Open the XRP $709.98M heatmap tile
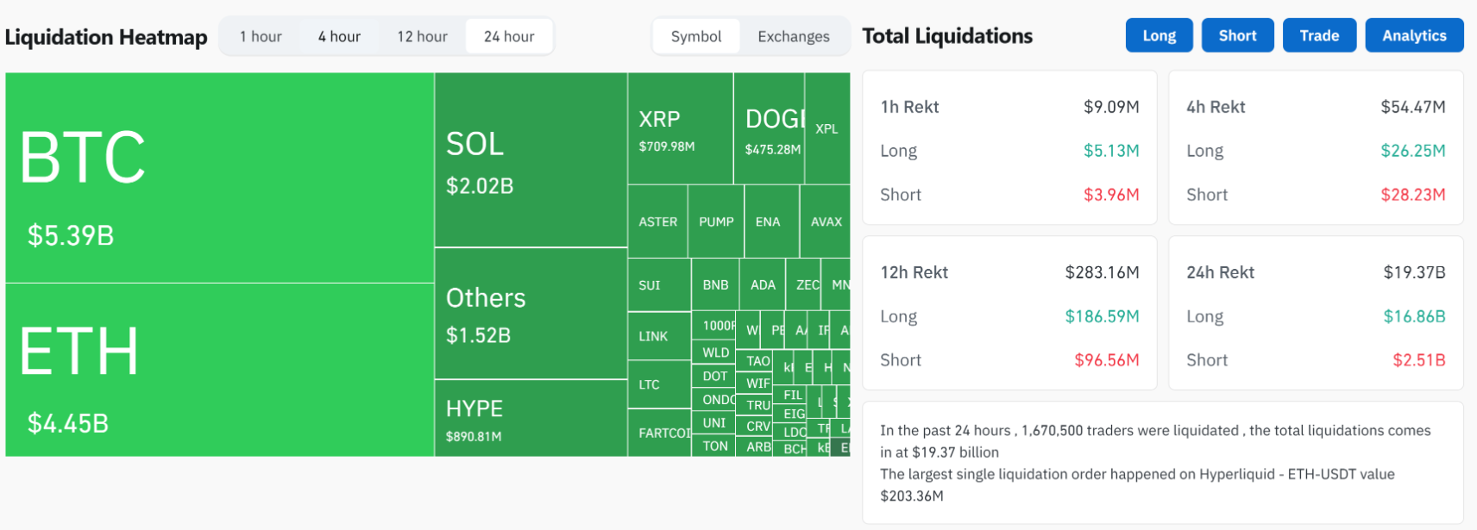1477x530 pixels. 680,128
